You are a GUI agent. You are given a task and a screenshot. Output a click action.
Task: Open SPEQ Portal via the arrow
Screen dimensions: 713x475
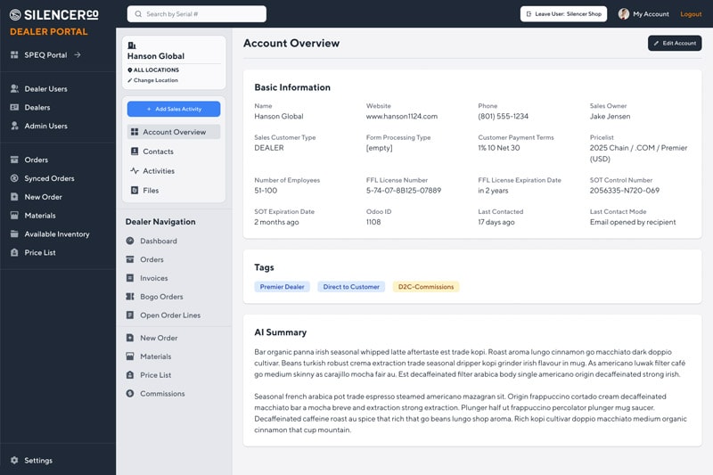(x=78, y=55)
